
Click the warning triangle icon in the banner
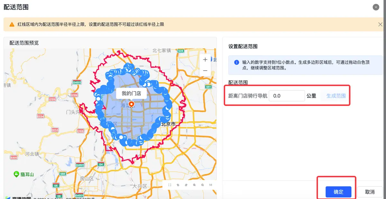point(12,24)
